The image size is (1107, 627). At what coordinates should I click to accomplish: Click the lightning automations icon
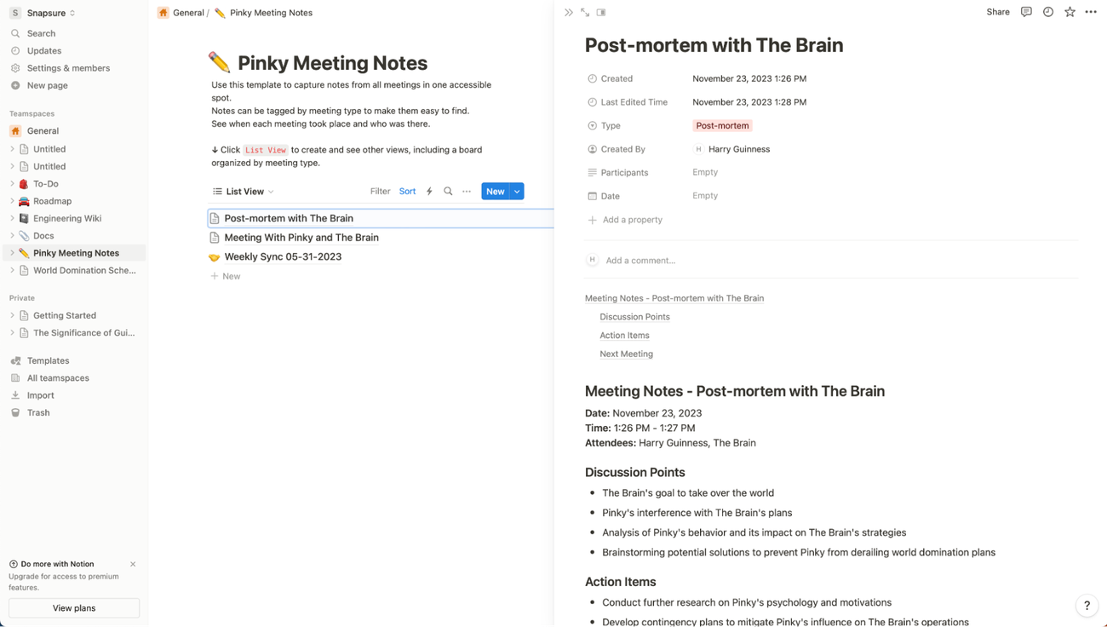tap(429, 192)
